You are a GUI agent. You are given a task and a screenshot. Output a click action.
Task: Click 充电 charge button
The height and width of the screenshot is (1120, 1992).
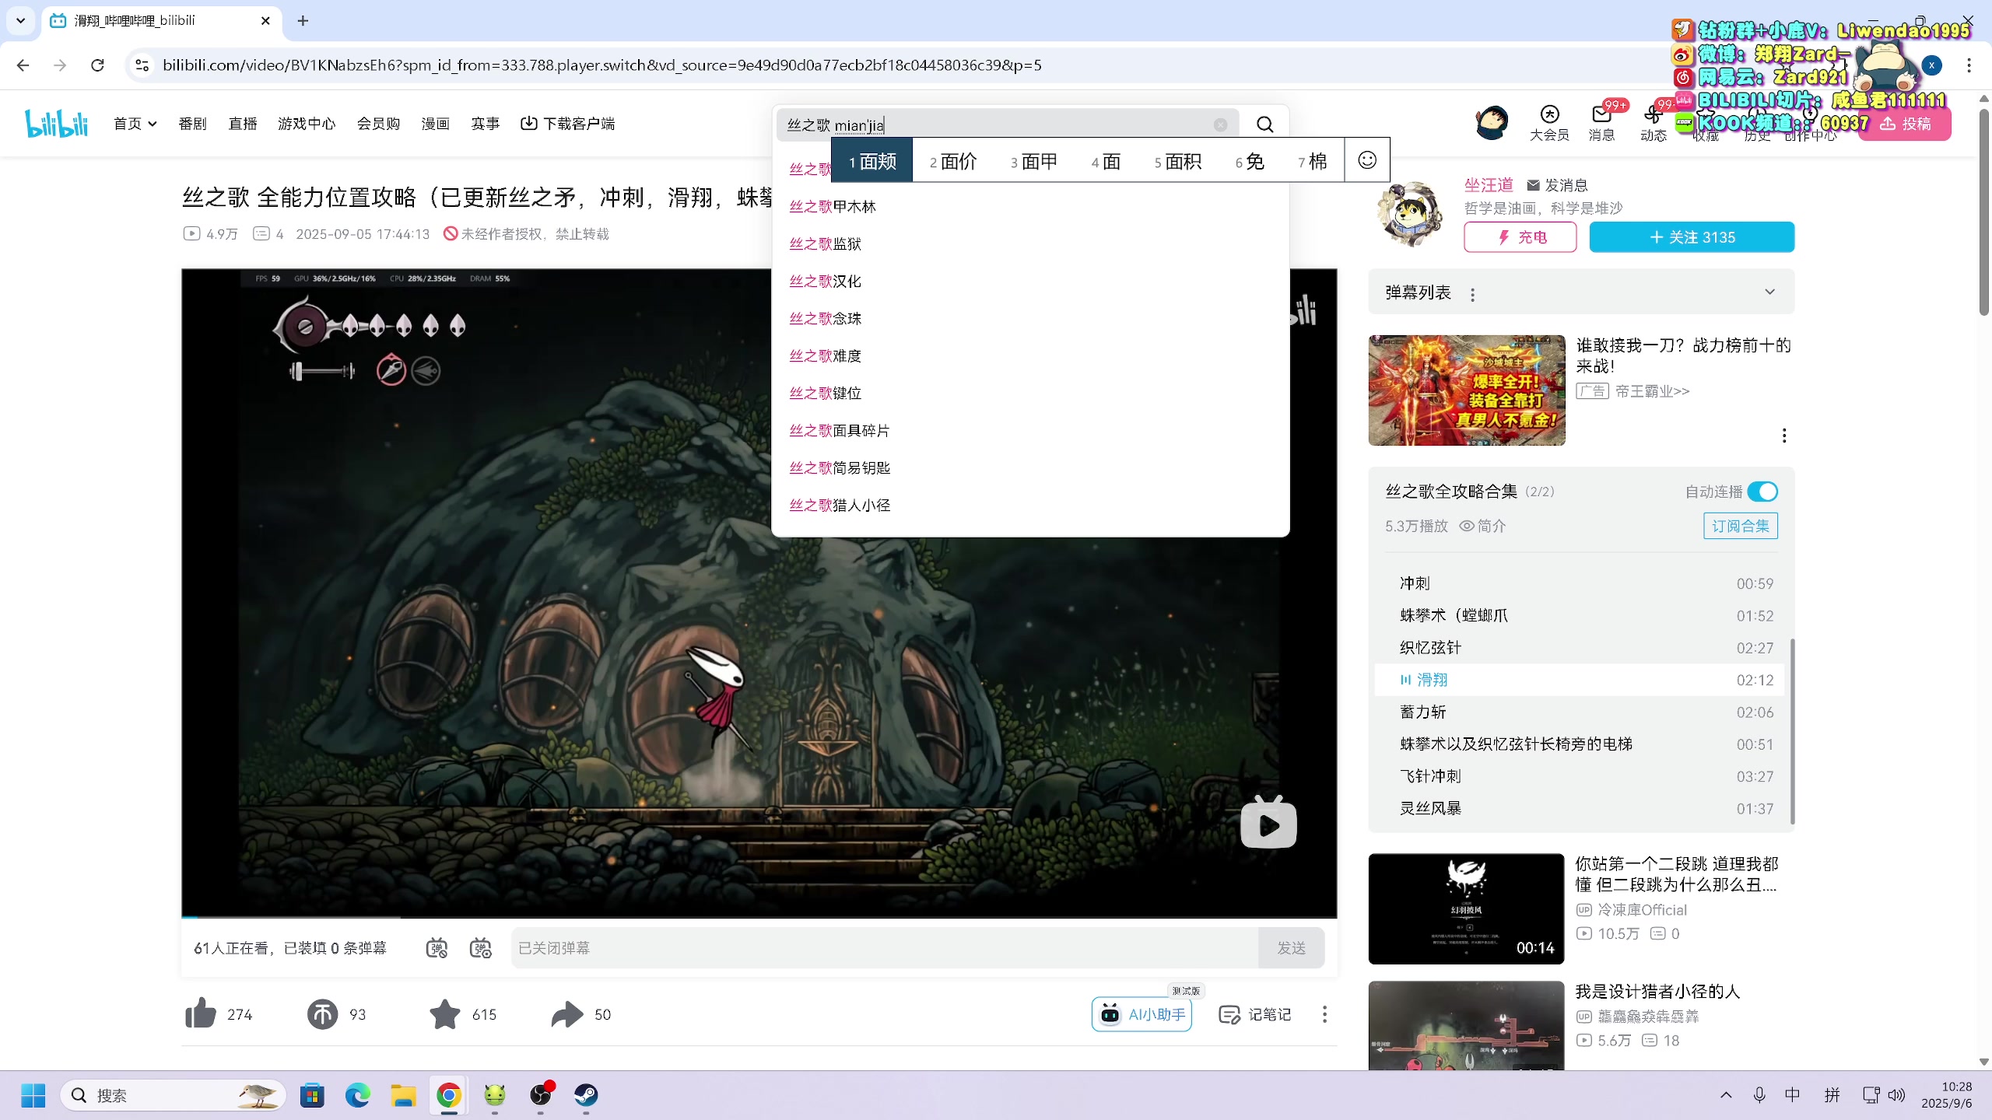pos(1520,236)
